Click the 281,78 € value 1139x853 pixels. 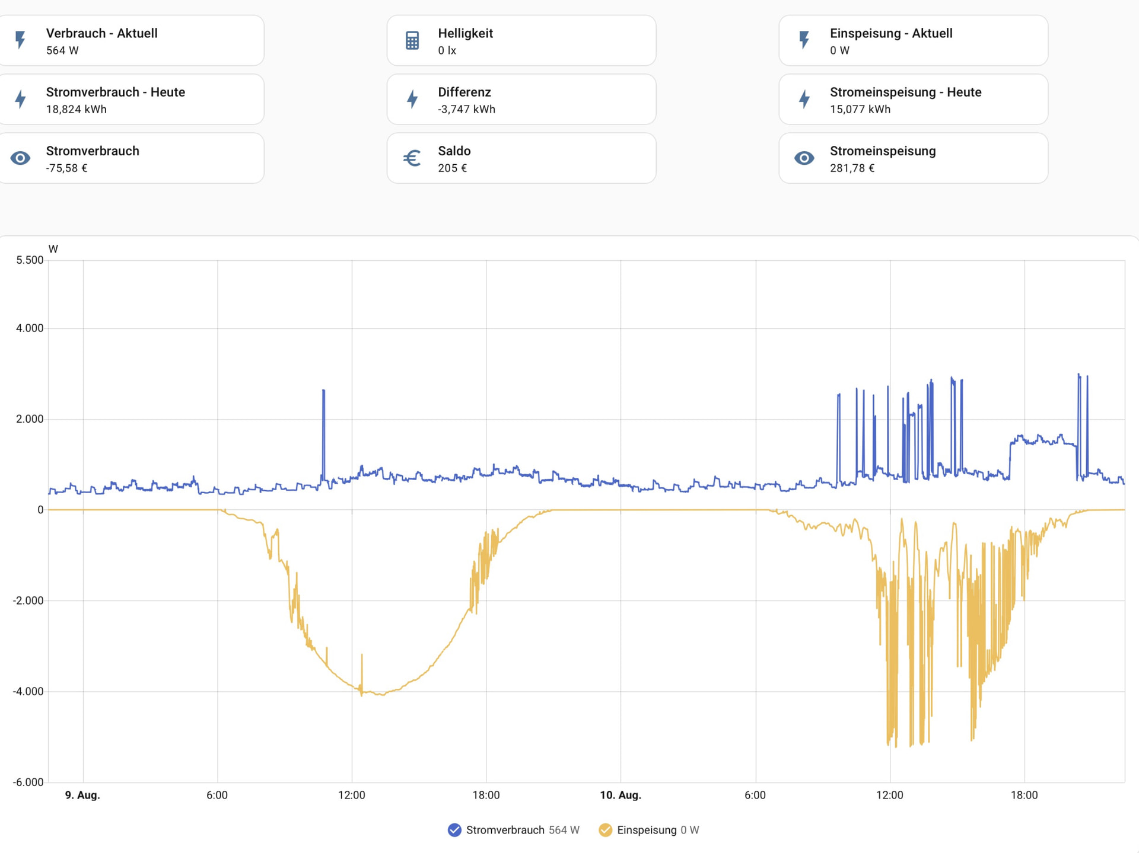click(x=852, y=168)
